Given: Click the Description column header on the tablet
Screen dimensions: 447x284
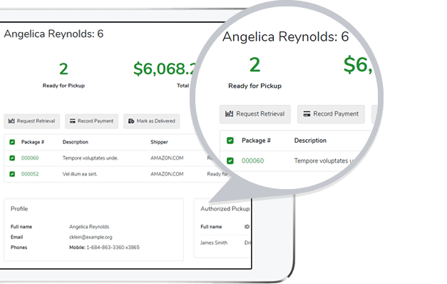Looking at the screenshot, I should [76, 142].
